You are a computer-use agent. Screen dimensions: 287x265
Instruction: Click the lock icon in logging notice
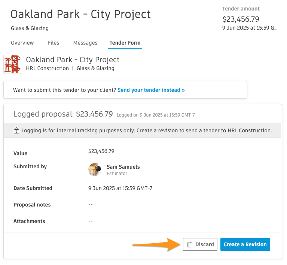click(x=16, y=130)
